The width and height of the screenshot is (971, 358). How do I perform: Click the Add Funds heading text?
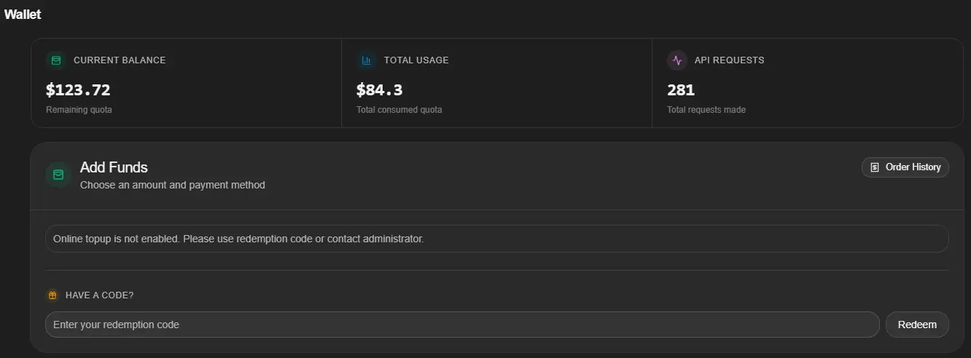[x=114, y=167]
